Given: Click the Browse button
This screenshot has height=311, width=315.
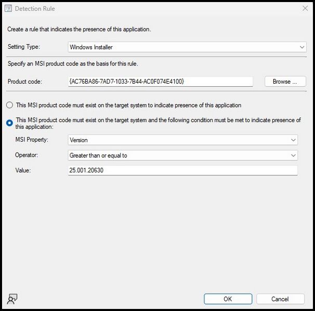Looking at the screenshot, I should [x=285, y=82].
